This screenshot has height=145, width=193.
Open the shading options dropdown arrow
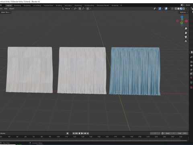(187, 8)
